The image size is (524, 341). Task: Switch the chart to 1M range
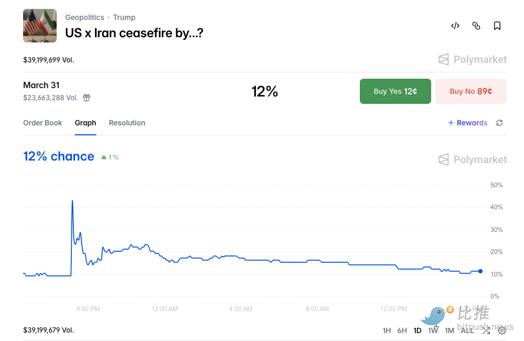[450, 331]
